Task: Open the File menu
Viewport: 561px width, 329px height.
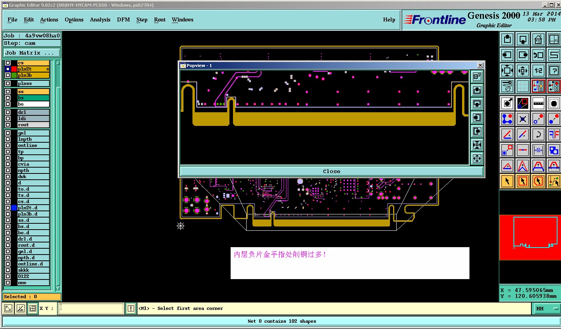Action: coord(12,19)
